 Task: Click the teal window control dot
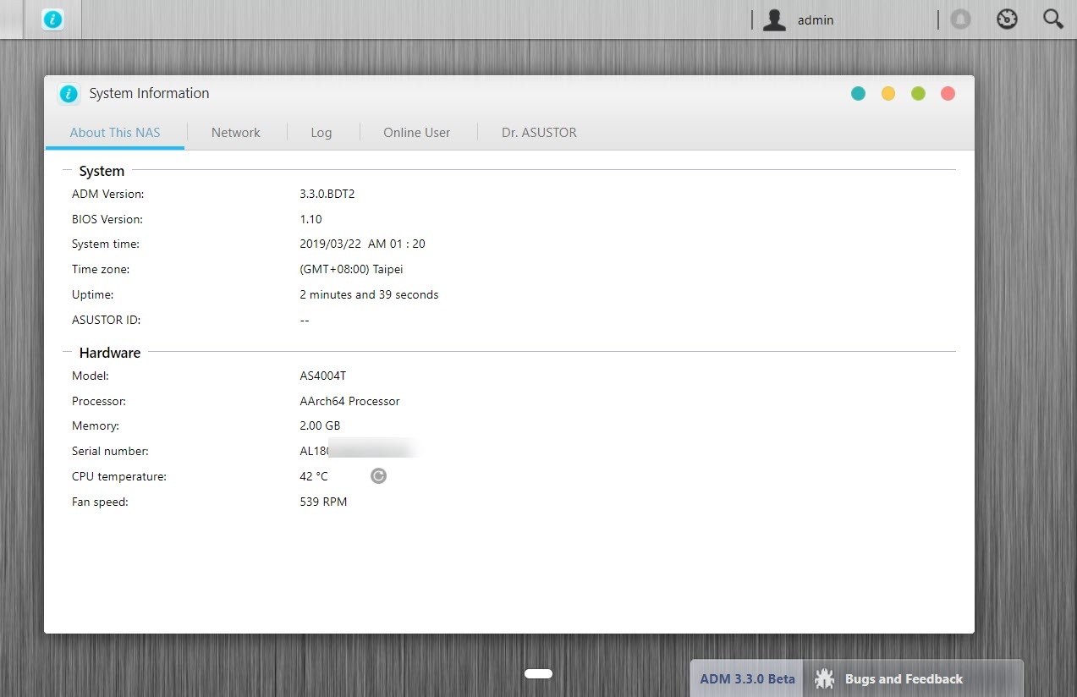click(859, 94)
